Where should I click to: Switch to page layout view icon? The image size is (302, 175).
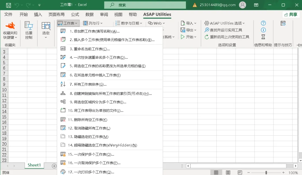tap(228, 172)
